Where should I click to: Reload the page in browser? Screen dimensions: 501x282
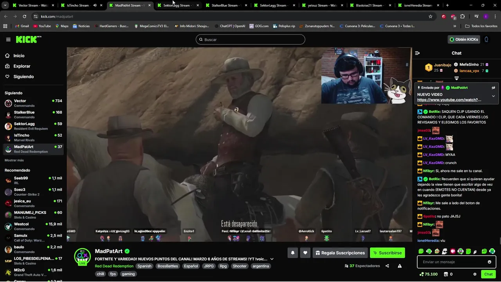click(x=24, y=16)
